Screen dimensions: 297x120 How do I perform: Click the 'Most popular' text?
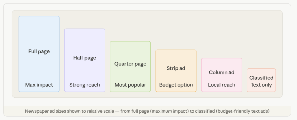130,85
